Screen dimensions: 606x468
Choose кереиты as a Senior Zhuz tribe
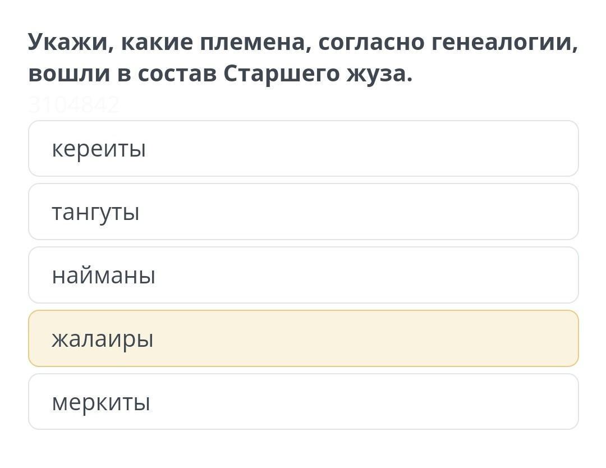(x=304, y=148)
